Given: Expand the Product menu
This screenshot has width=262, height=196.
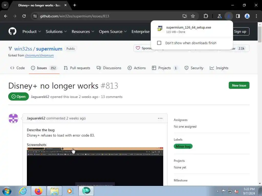Looking at the screenshot, I should pos(32,31).
